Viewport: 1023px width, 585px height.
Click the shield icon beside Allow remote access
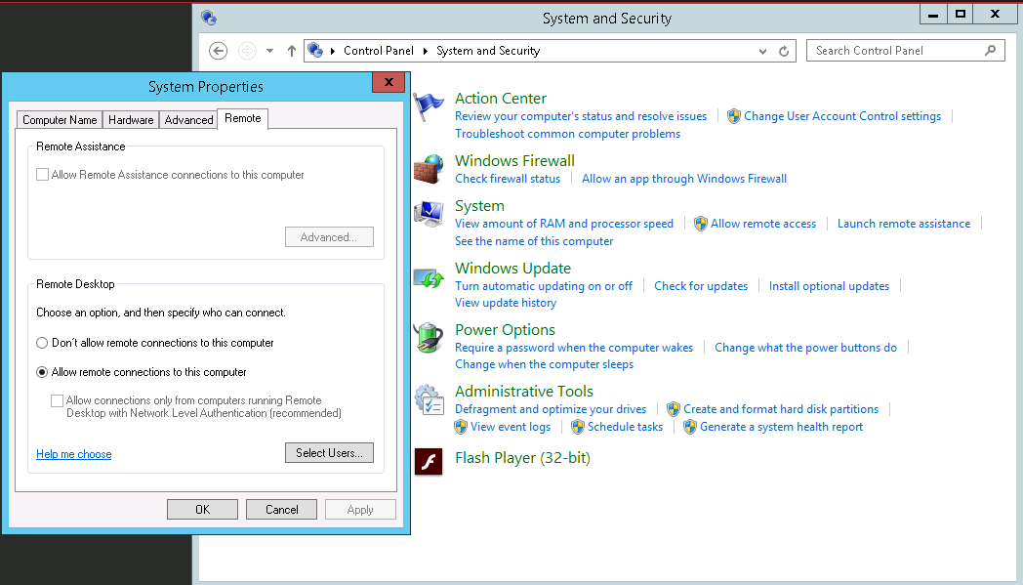(701, 224)
